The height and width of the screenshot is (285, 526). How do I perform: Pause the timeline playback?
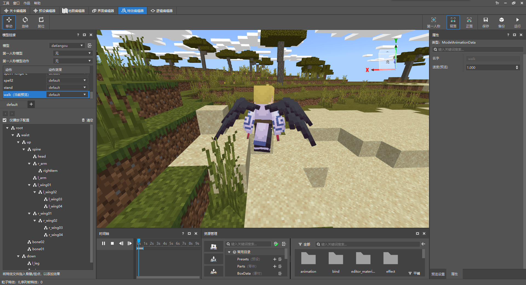[104, 243]
